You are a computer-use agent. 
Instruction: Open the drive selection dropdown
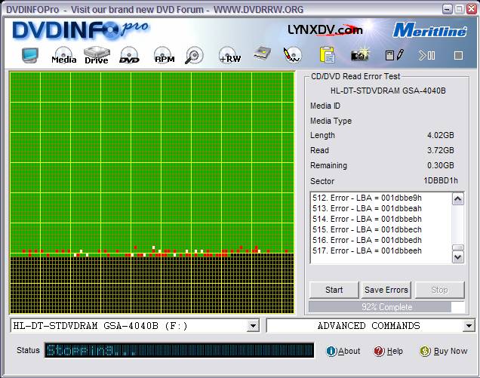click(253, 326)
